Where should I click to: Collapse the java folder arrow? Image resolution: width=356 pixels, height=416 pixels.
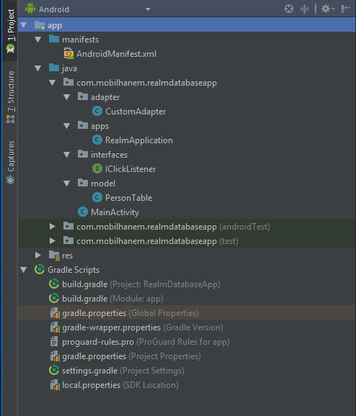point(38,68)
